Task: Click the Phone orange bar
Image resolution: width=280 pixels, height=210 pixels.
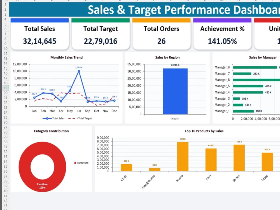Action: pos(183,157)
